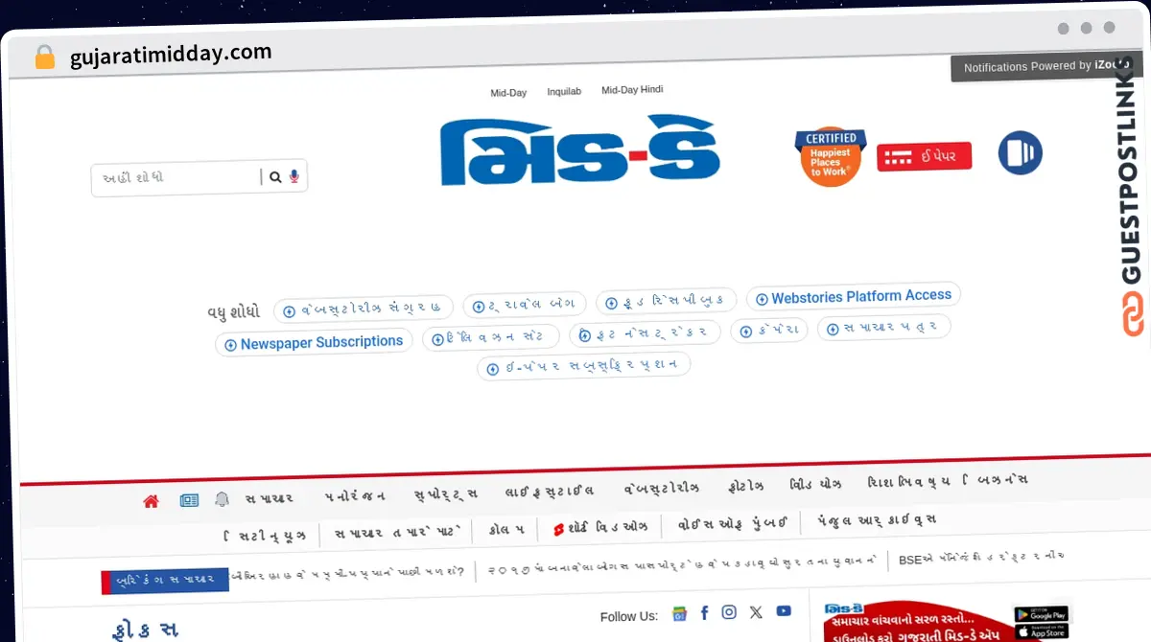Click the padlock icon beside gujaratimidday.com
Image resolution: width=1151 pixels, height=642 pixels.
(x=45, y=57)
